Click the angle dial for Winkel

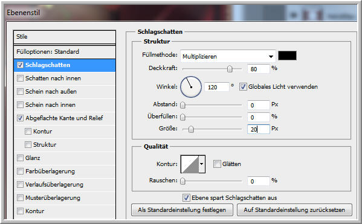[x=191, y=87]
